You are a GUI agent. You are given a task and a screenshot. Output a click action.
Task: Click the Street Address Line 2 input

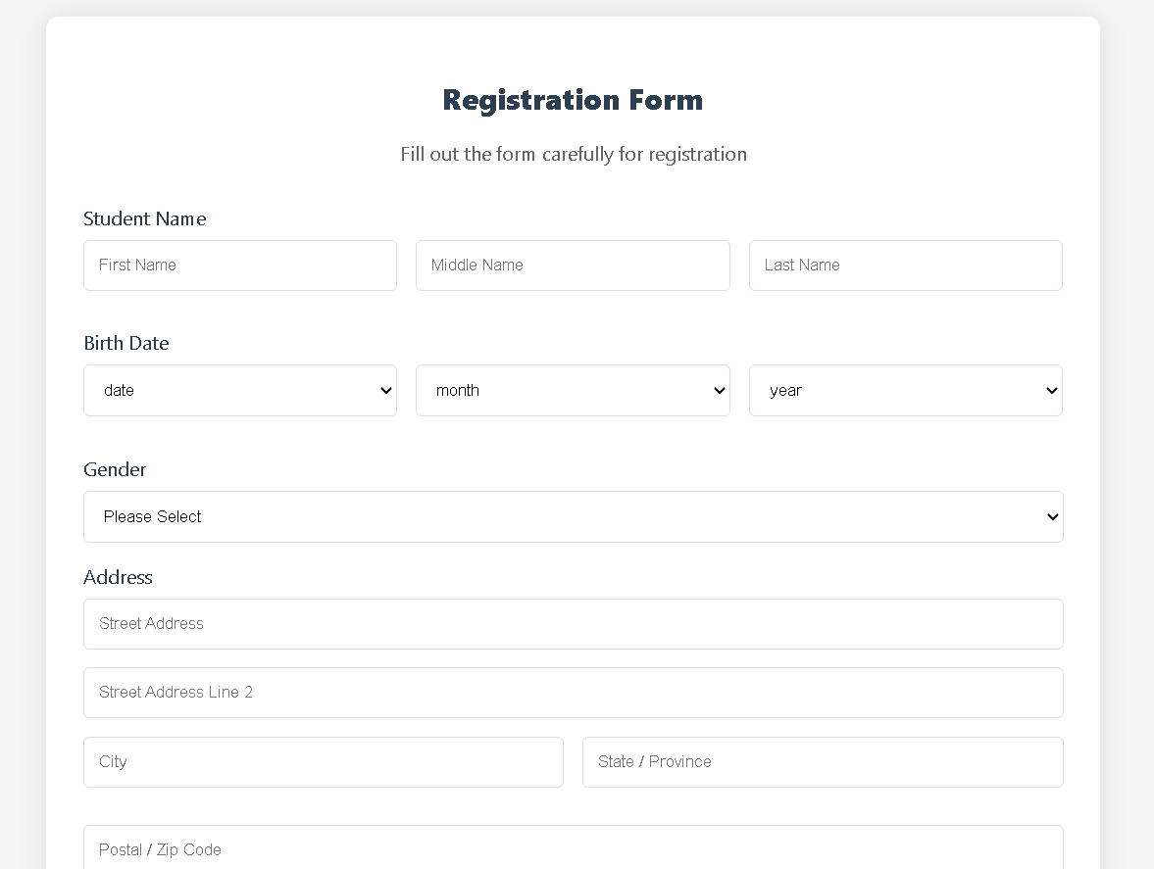pos(573,692)
